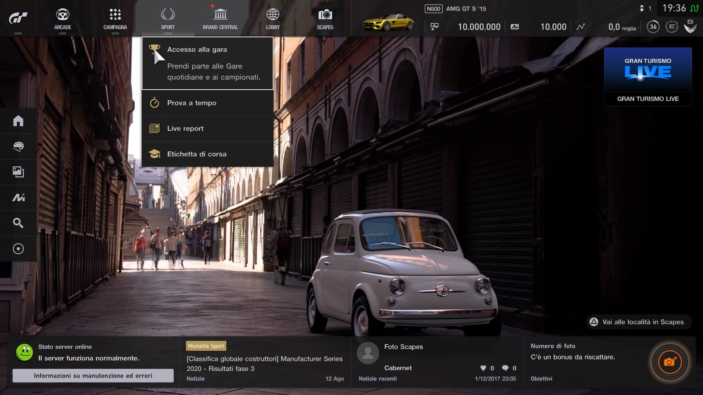
Task: Click the Gran Turismo logo icon
Action: coord(18,18)
